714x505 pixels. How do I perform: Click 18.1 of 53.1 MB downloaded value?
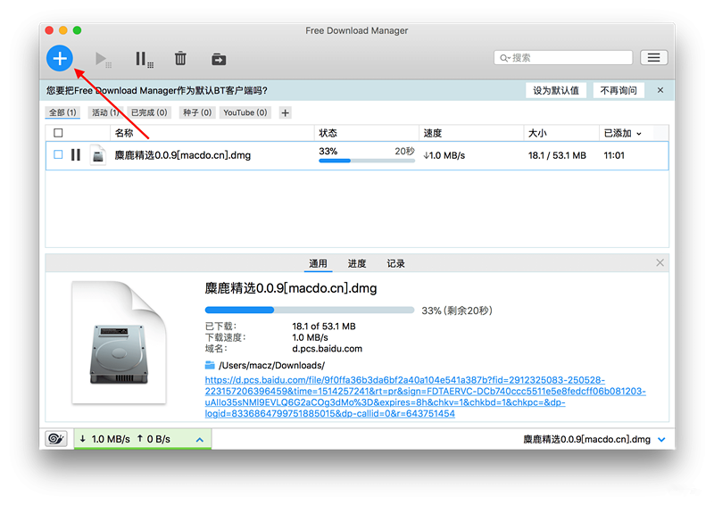tap(324, 327)
